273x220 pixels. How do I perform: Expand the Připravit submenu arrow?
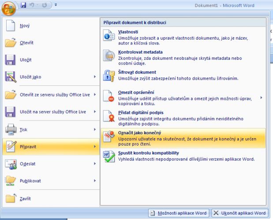[95, 147]
